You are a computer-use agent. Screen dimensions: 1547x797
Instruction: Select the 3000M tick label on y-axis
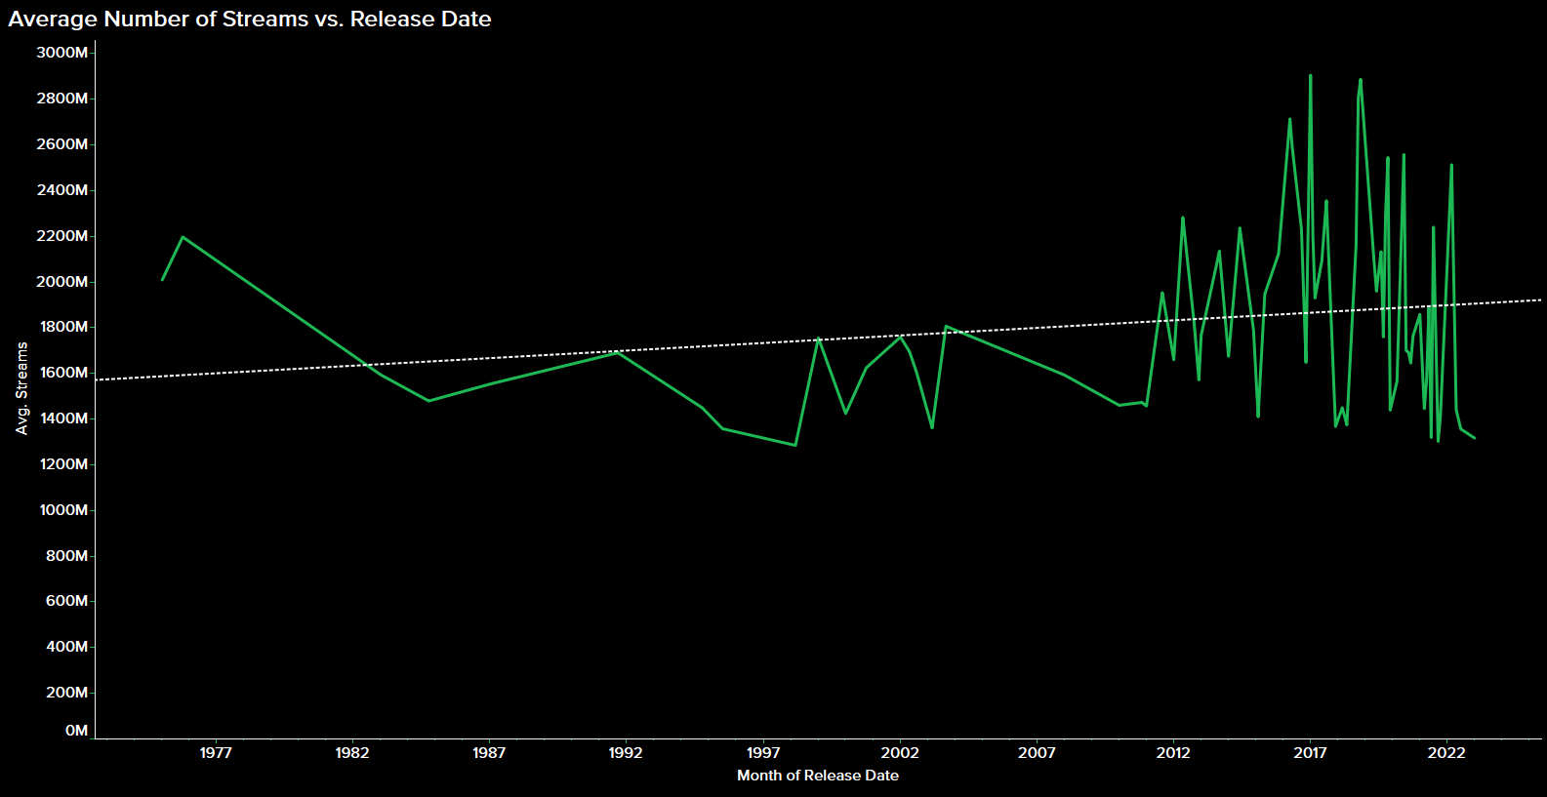62,53
